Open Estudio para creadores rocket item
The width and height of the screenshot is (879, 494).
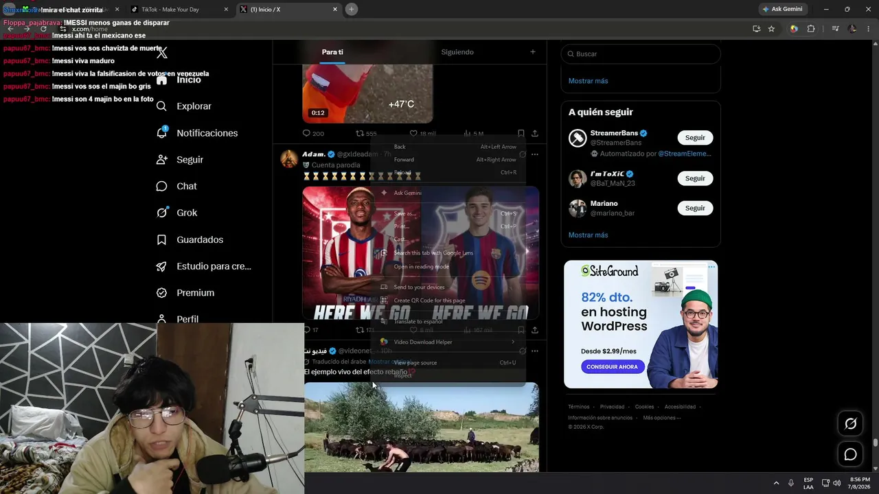click(204, 266)
